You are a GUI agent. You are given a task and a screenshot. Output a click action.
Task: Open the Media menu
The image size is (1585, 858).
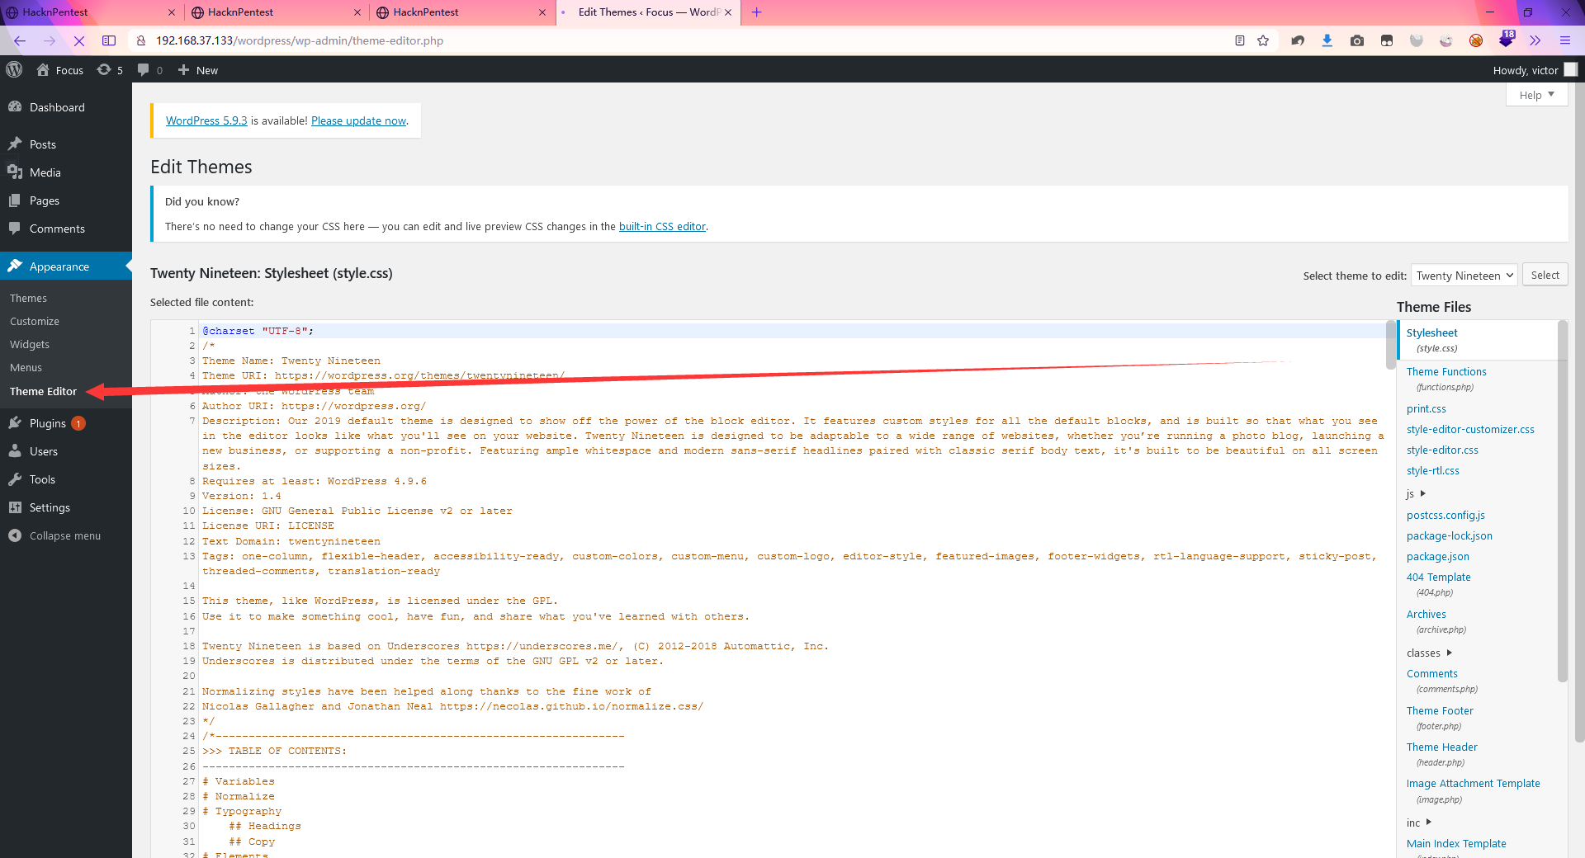66,172
